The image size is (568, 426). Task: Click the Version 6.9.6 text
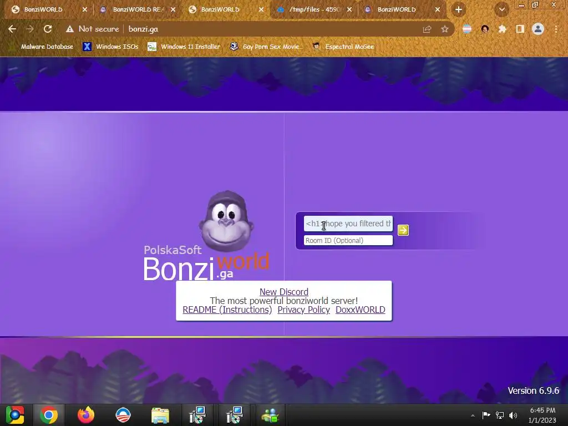(x=533, y=390)
